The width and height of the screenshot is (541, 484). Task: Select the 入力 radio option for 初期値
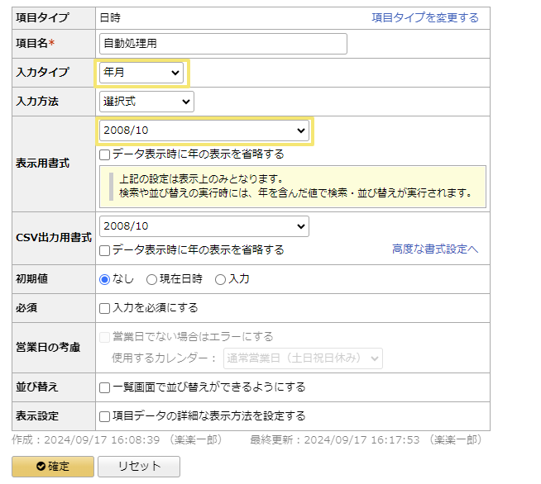[x=220, y=279]
